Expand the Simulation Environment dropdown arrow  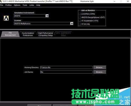(47, 16)
